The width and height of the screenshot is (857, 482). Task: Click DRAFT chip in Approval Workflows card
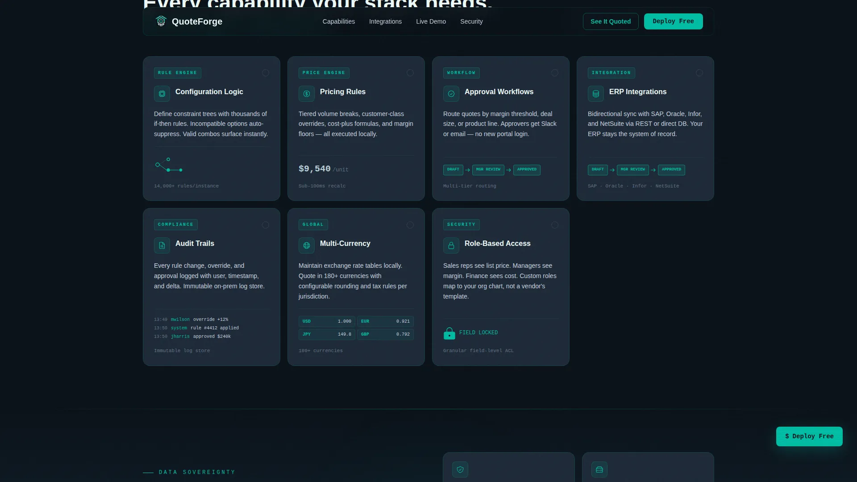click(x=453, y=170)
